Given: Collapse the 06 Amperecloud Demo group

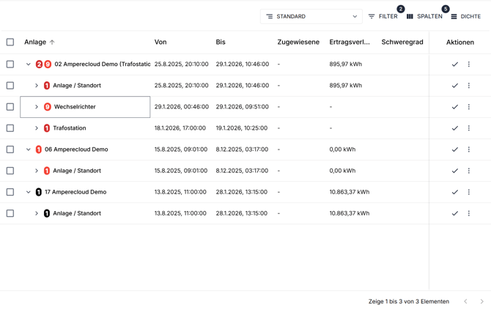Looking at the screenshot, I should (29, 150).
